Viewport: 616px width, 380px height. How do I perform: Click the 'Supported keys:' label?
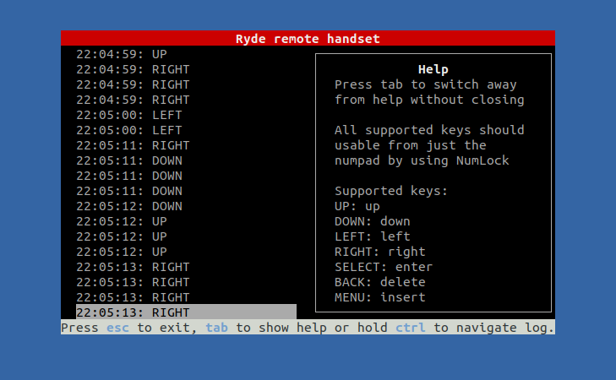tap(391, 191)
